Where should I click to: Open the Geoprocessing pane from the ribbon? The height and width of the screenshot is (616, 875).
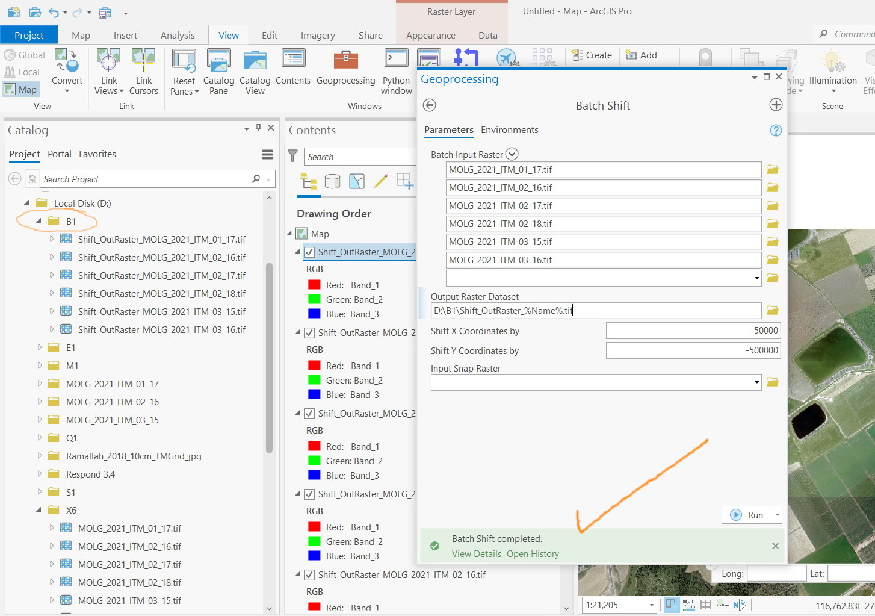[345, 69]
